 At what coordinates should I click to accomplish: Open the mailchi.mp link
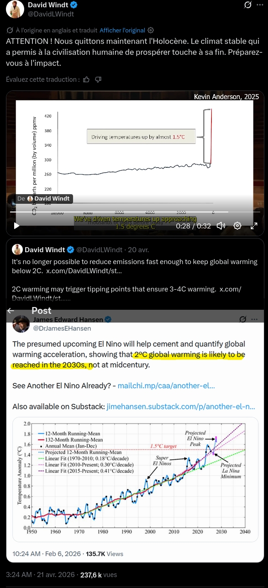pos(166,386)
